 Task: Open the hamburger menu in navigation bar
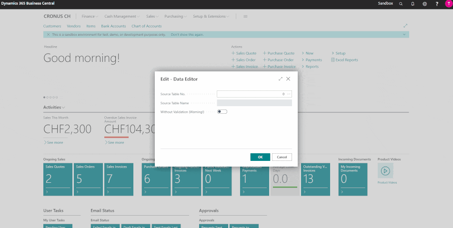tap(245, 17)
